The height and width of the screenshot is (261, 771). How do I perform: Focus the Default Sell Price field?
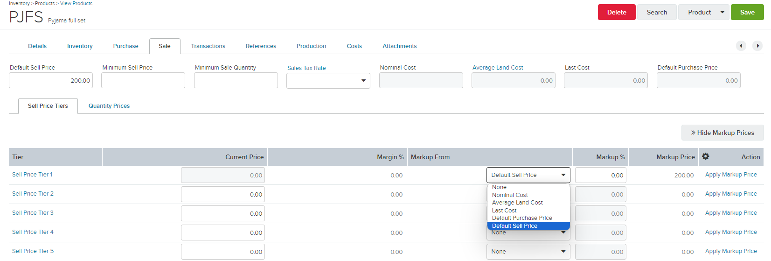pyautogui.click(x=51, y=80)
